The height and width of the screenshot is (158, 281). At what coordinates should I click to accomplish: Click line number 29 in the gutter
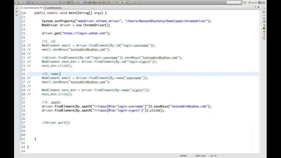pos(23,90)
